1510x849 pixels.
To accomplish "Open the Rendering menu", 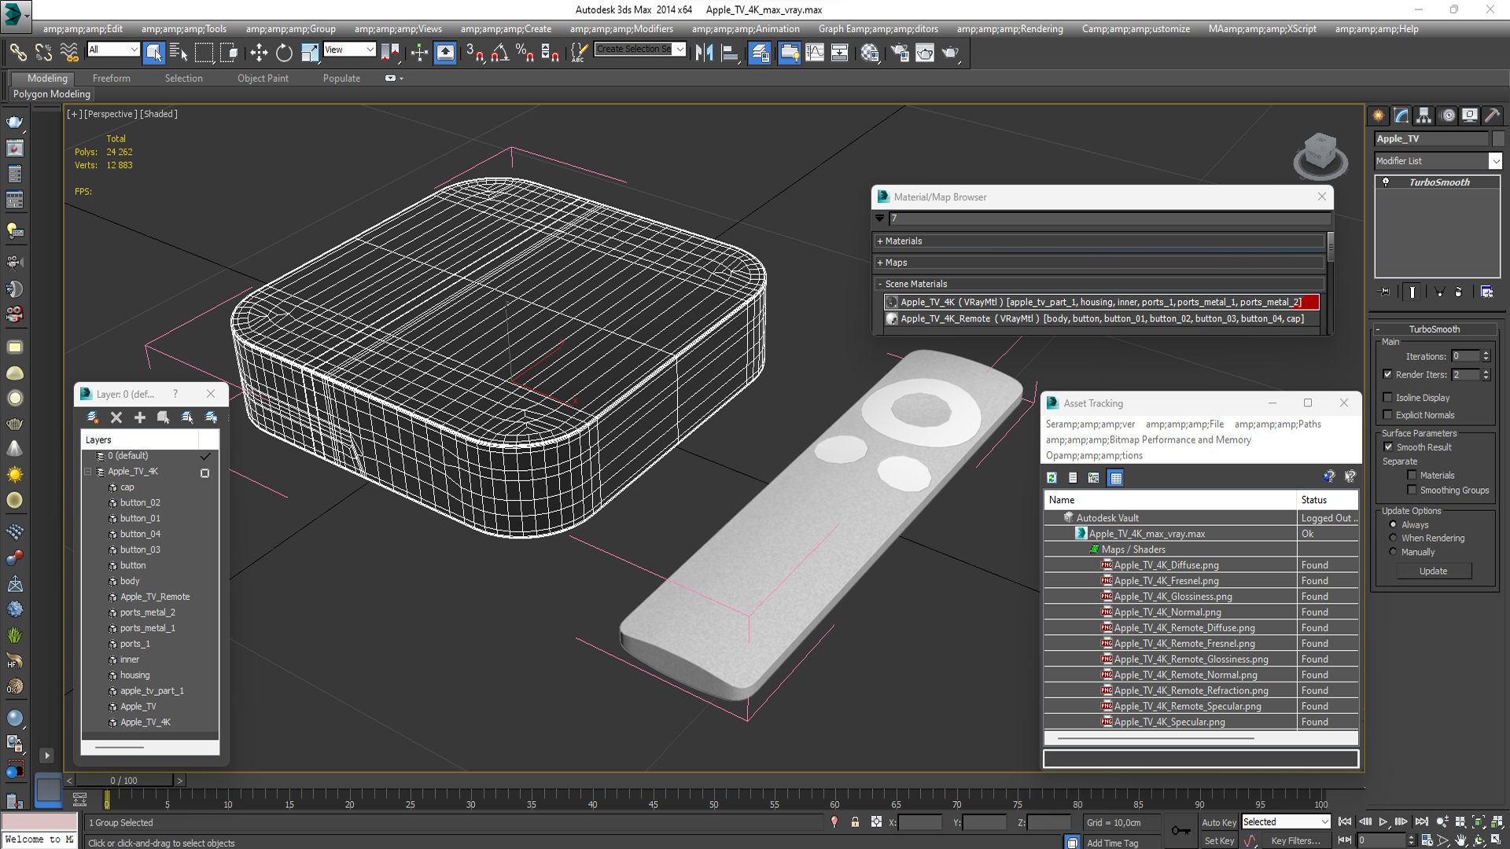I will tap(1010, 29).
